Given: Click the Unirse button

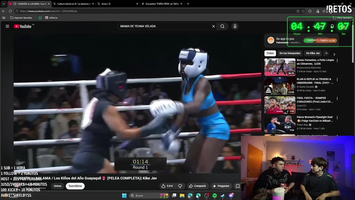Looking at the screenshot, I should (x=58, y=186).
